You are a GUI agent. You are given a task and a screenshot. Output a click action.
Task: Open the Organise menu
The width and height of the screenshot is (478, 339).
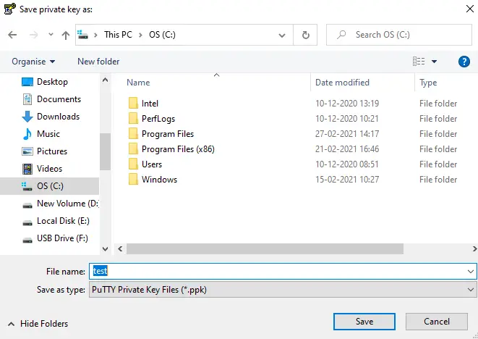33,62
